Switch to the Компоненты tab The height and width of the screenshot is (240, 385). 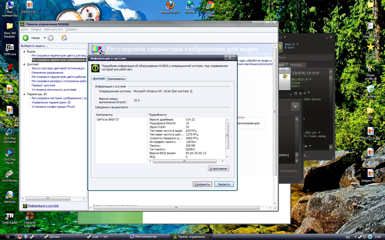click(116, 79)
